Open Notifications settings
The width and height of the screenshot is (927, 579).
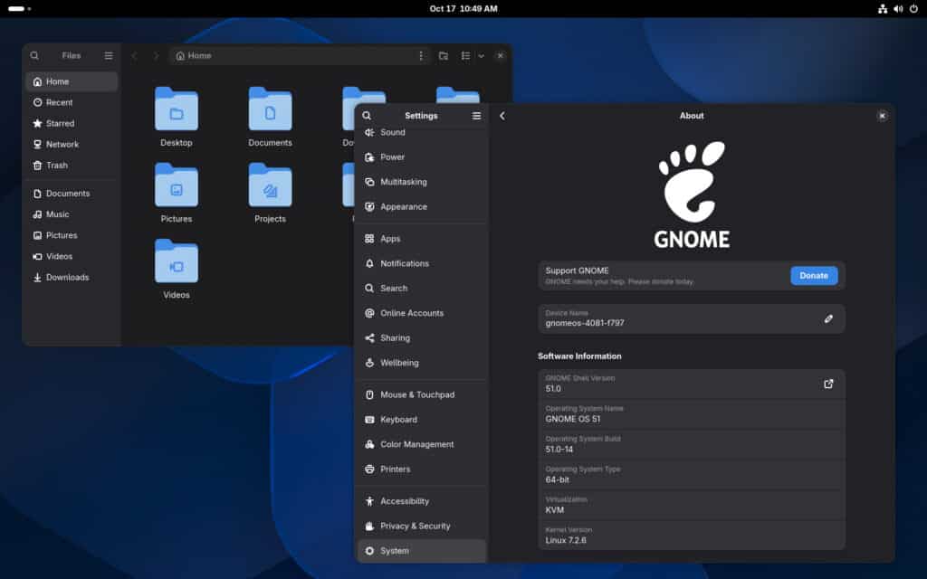[x=422, y=263]
